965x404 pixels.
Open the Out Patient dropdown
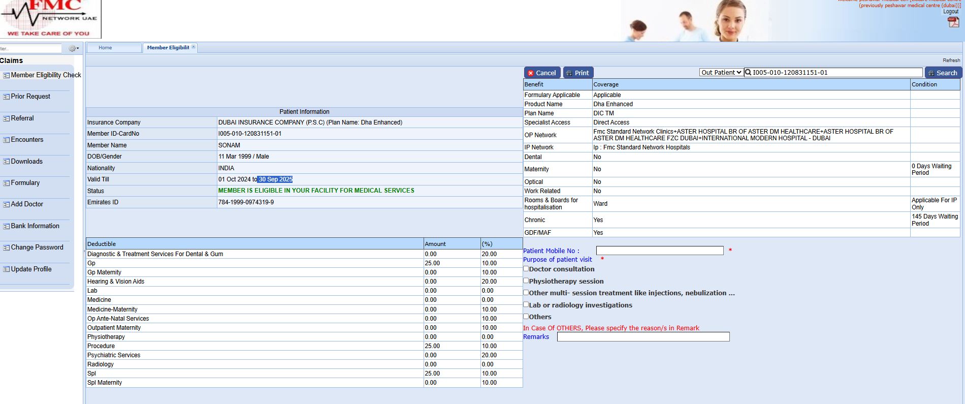point(721,73)
